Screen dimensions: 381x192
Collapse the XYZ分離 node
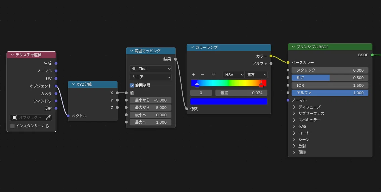(74, 84)
